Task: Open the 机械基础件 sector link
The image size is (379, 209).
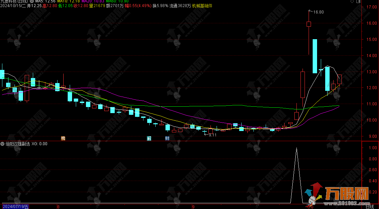Action: 202,6
